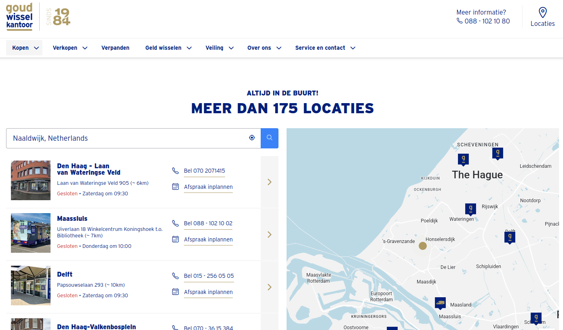Open the Veiling menu

click(219, 48)
